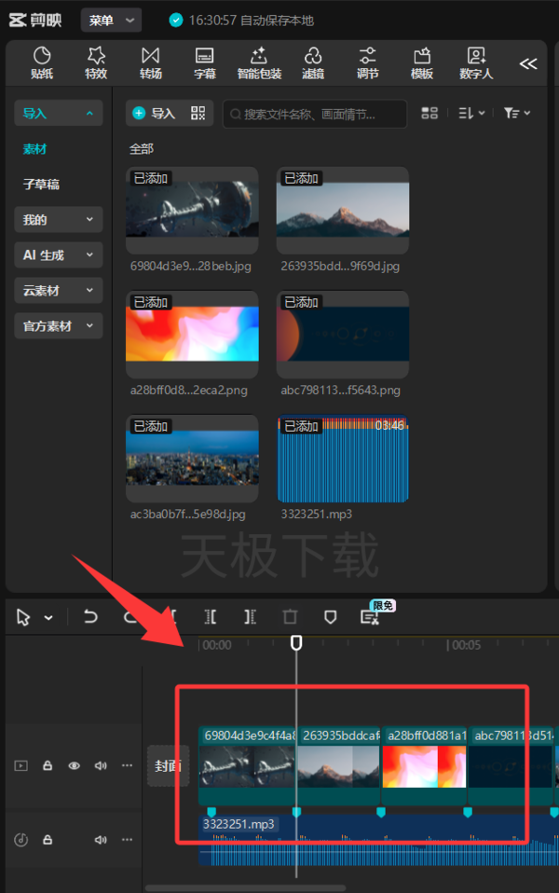Mute the 3323251.mp3 audio track
This screenshot has width=559, height=893.
tap(101, 840)
